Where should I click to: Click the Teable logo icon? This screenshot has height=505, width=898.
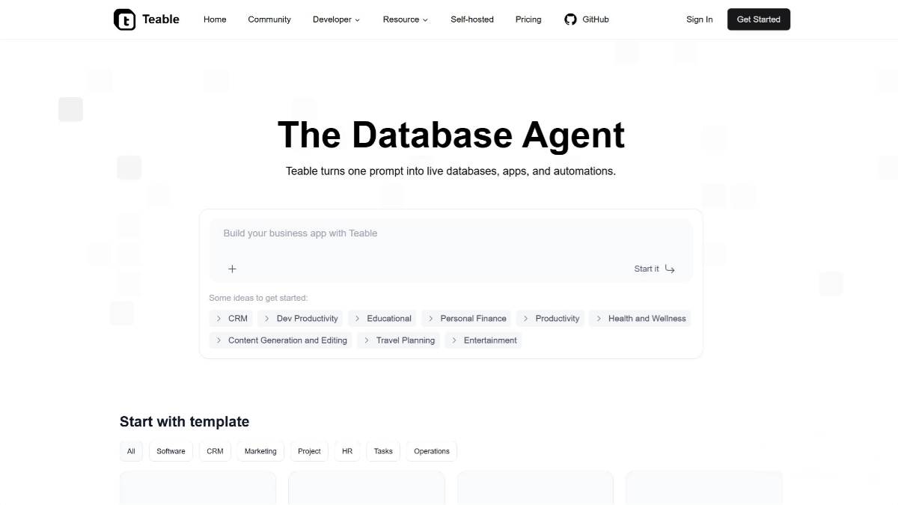[x=125, y=19]
